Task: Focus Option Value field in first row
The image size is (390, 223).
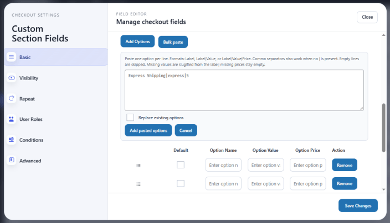Action: (x=266, y=165)
